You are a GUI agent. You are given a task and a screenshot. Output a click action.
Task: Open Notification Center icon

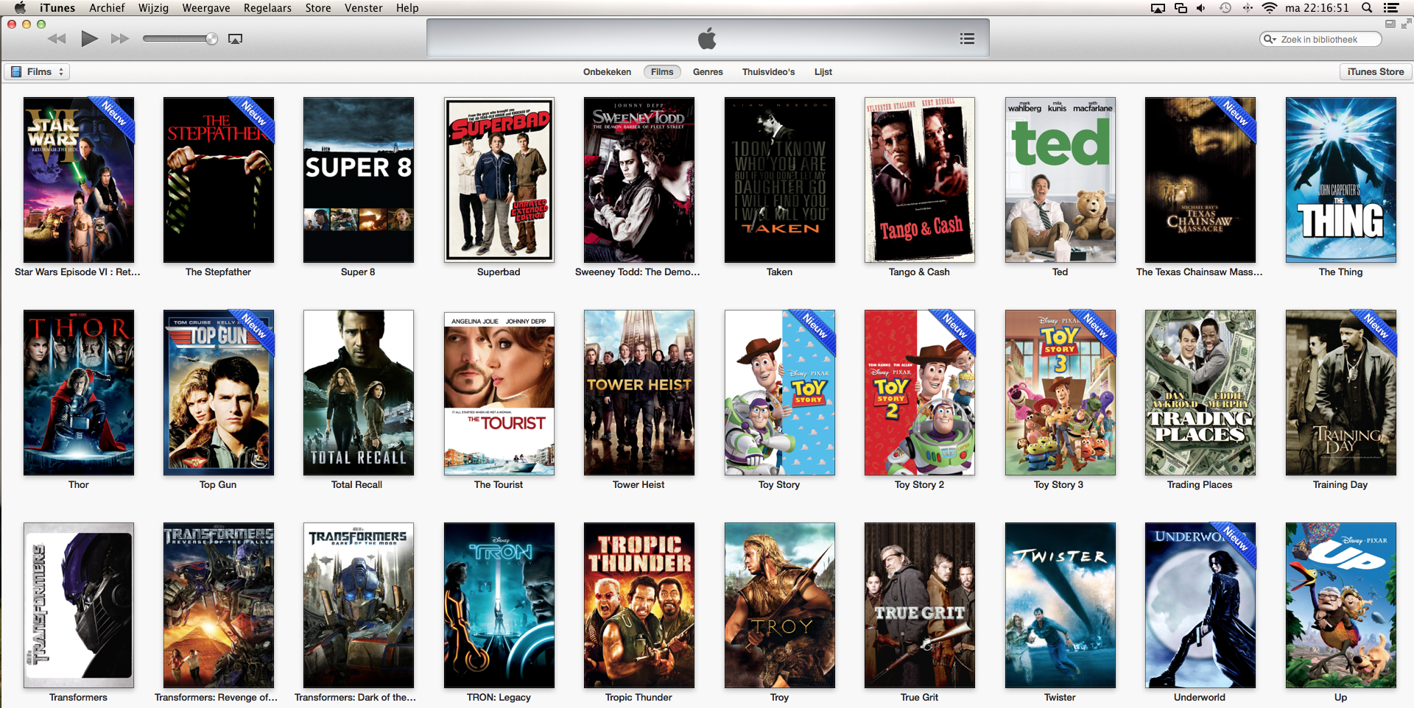click(1390, 8)
